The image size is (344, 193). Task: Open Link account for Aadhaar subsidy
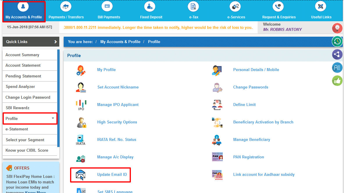[x=264, y=175]
